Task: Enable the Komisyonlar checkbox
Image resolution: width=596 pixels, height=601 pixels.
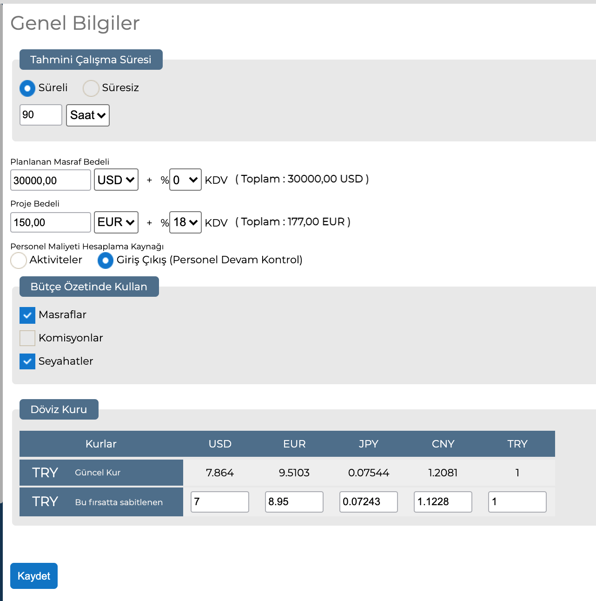Action: 27,338
